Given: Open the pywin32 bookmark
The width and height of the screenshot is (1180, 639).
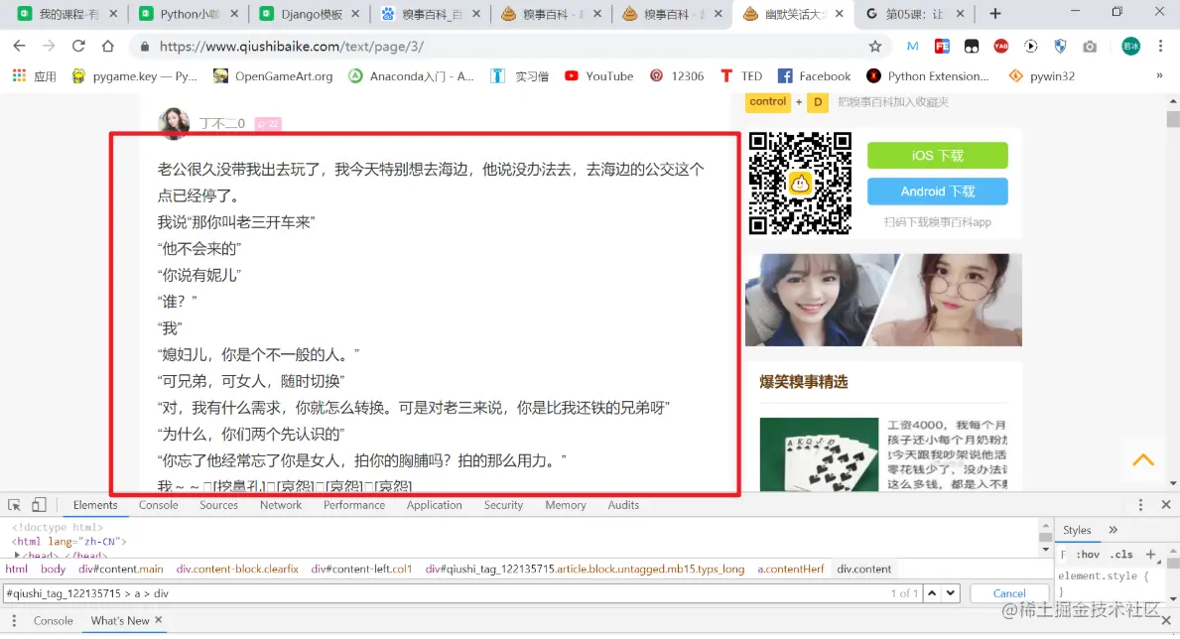Looking at the screenshot, I should [x=1049, y=75].
